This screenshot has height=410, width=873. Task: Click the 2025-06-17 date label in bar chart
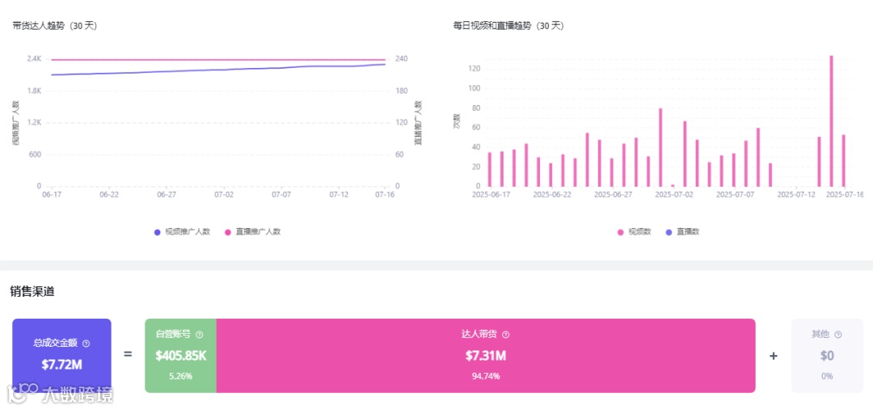pos(491,194)
